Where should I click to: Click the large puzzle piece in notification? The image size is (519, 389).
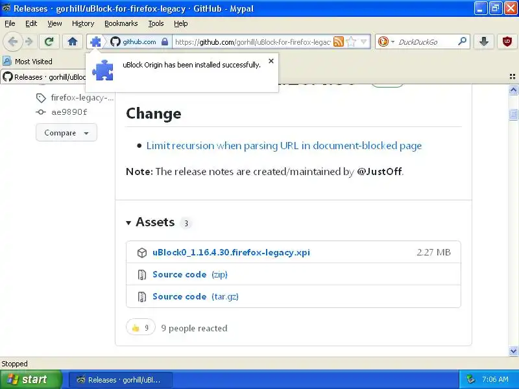(x=103, y=70)
